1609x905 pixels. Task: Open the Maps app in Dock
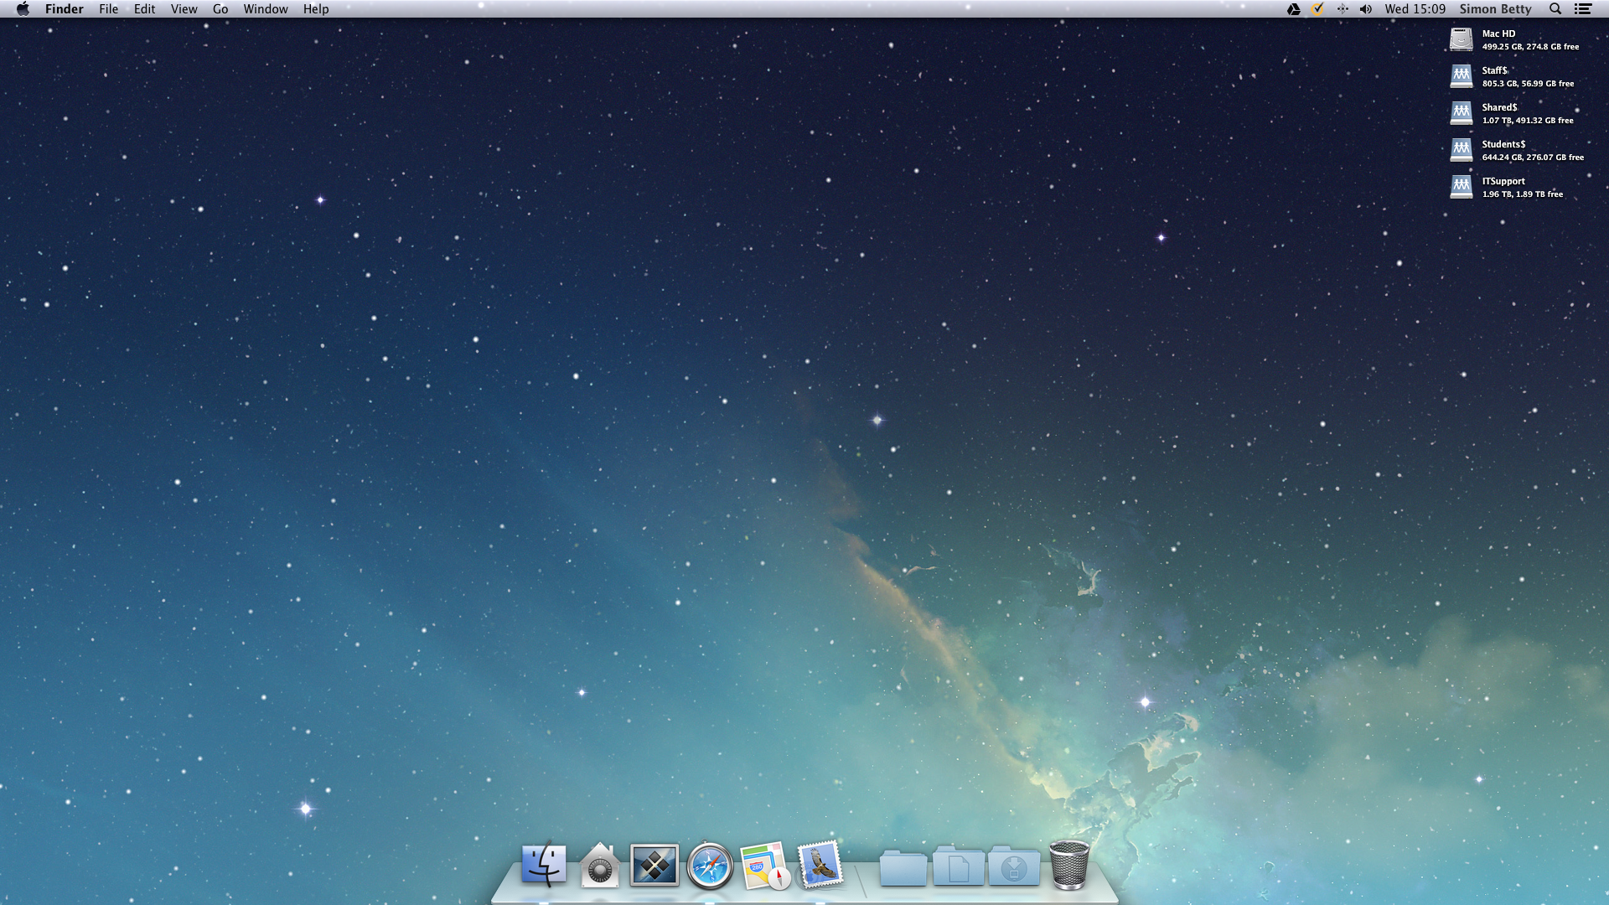[764, 866]
